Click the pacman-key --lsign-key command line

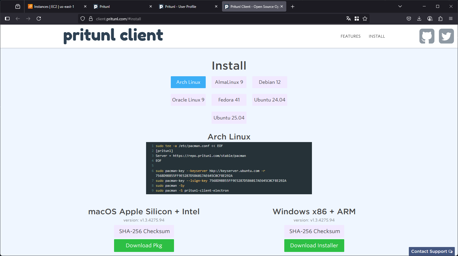tap(221, 181)
